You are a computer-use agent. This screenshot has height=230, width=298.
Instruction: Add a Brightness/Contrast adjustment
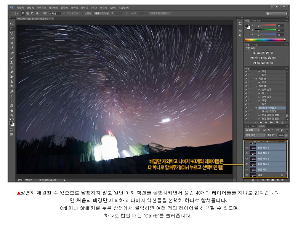[x=254, y=53]
